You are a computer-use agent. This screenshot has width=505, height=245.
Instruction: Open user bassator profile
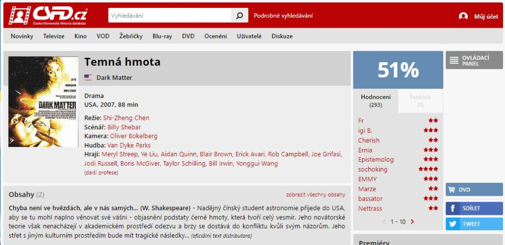370,199
